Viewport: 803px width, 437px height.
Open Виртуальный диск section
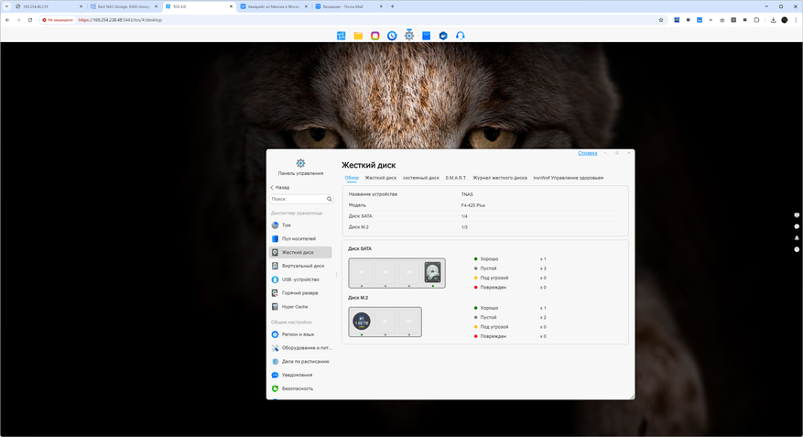click(300, 266)
